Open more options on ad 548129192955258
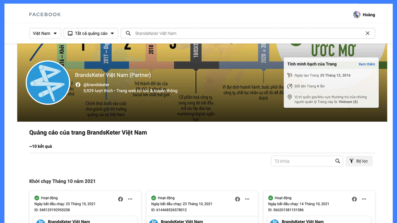The height and width of the screenshot is (223, 397). click(x=130, y=199)
